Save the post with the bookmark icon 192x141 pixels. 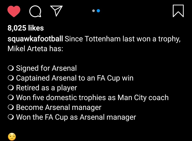(178, 11)
